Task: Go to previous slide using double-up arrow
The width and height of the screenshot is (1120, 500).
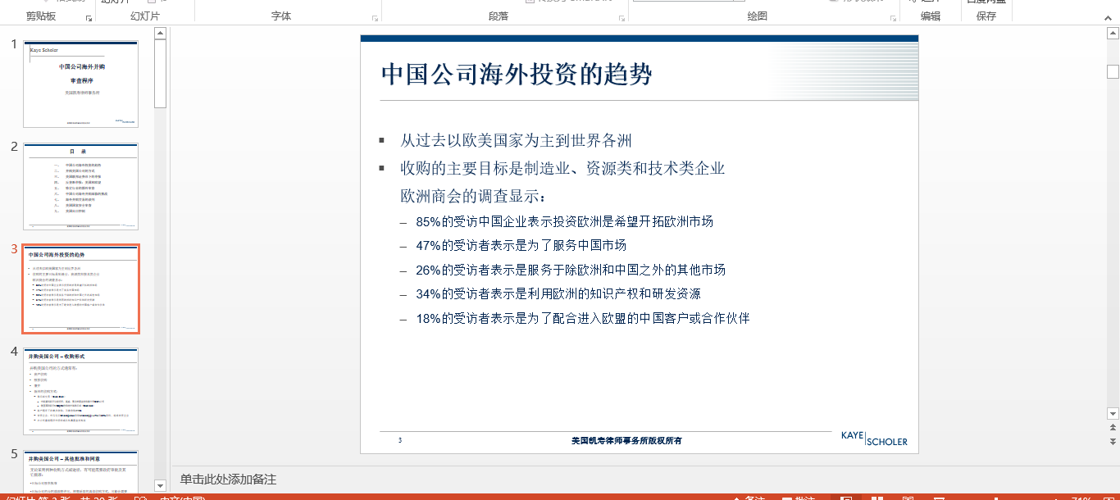Action: click(1113, 428)
